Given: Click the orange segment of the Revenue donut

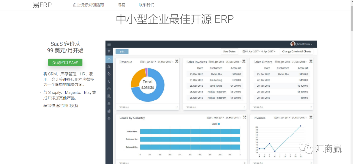Looking at the screenshot, I should [137, 79].
